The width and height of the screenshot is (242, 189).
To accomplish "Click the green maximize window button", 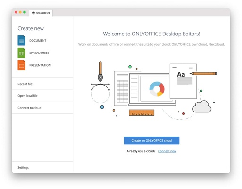I will click(x=25, y=12).
